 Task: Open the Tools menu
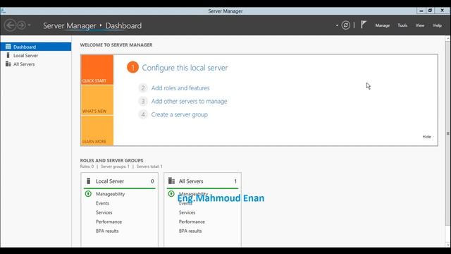coord(402,25)
